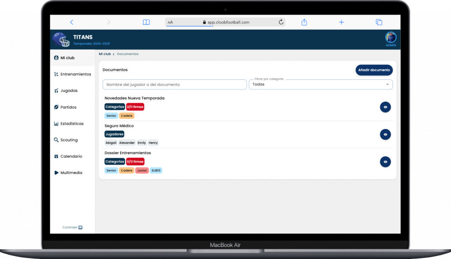This screenshot has height=259, width=451.
Task: Go back to Mi club breadcrumb
Action: click(x=104, y=54)
